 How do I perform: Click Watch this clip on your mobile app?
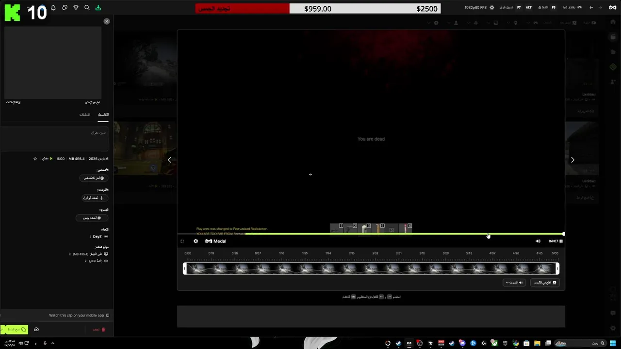79,316
